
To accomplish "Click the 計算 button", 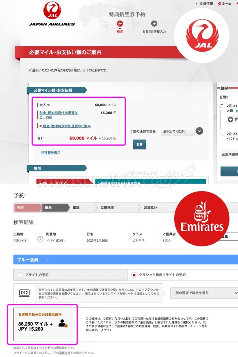I will [x=140, y=144].
